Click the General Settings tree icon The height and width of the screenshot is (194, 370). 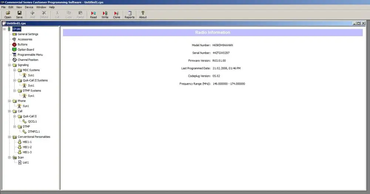tap(15, 34)
